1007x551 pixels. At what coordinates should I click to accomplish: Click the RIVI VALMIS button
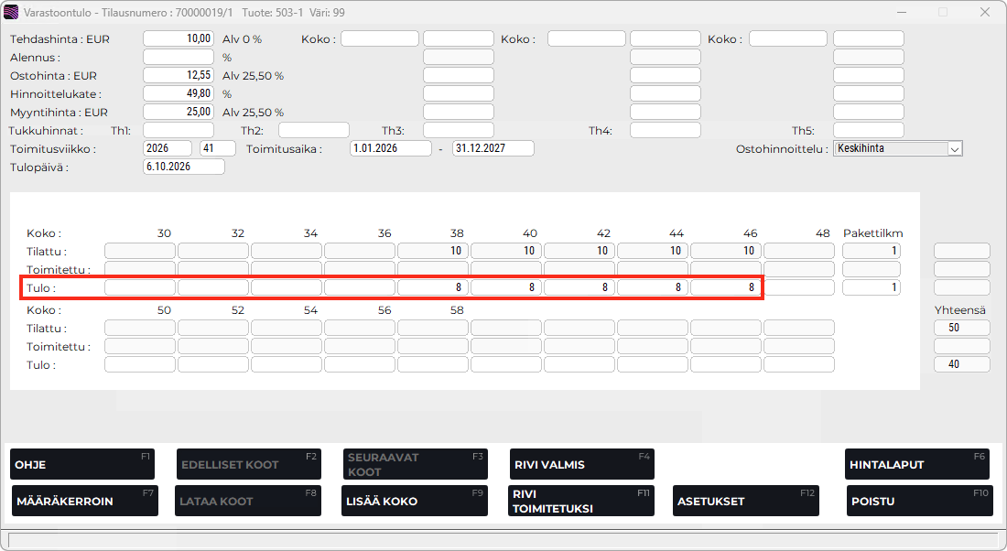(x=582, y=464)
